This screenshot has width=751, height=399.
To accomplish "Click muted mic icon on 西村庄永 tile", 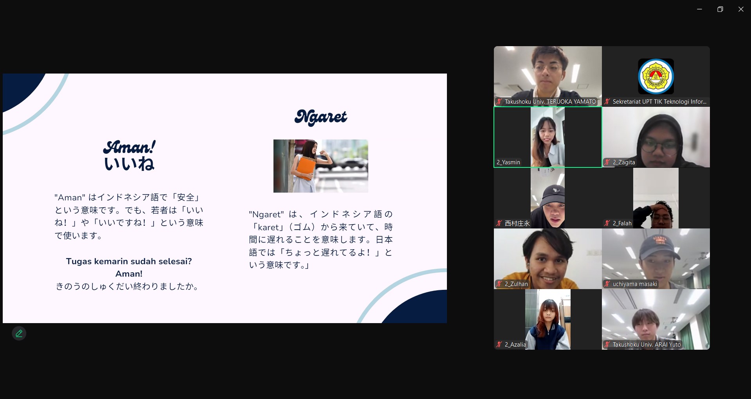I will pyautogui.click(x=499, y=223).
